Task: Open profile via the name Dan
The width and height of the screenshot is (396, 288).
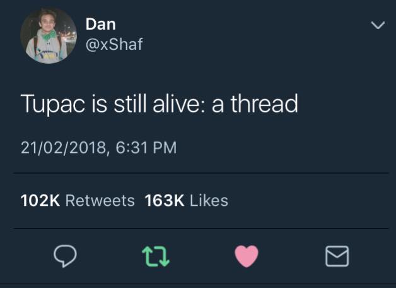Action: click(x=100, y=24)
